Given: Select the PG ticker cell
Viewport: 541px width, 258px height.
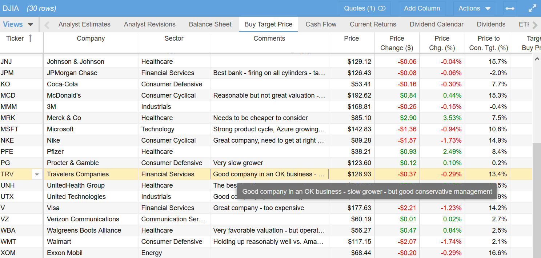Looking at the screenshot, I should click(21, 163).
